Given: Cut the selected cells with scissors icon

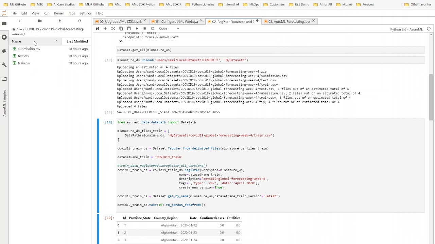Looking at the screenshot, I should pyautogui.click(x=113, y=28).
